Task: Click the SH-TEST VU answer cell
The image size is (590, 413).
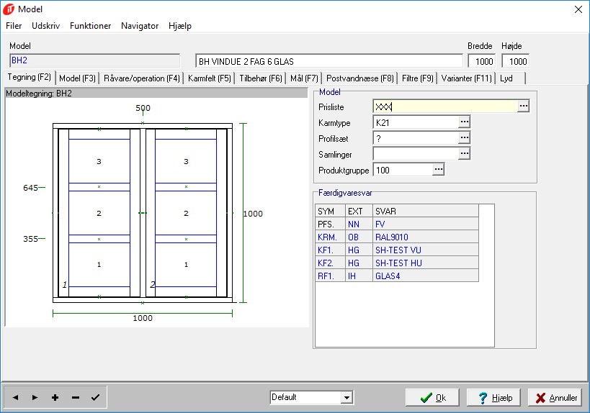Action: [x=426, y=250]
